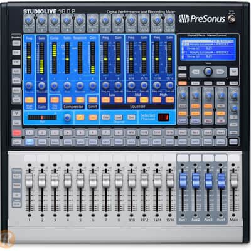Adjust the 15/16 trim knob in top row
Screen dimensions: 251x251
[x=169, y=21]
